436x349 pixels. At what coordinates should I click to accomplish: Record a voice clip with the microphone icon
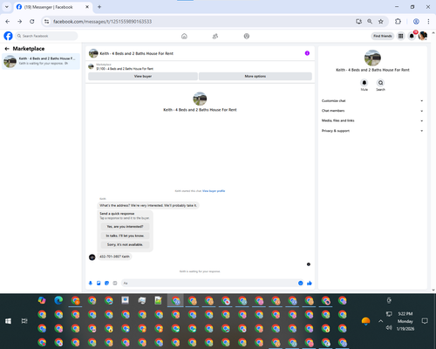coord(91,283)
